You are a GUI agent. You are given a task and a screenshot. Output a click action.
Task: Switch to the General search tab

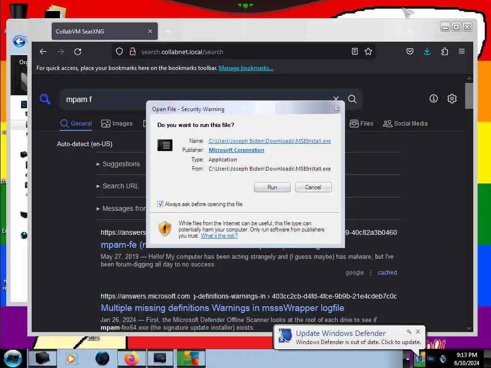[76, 124]
